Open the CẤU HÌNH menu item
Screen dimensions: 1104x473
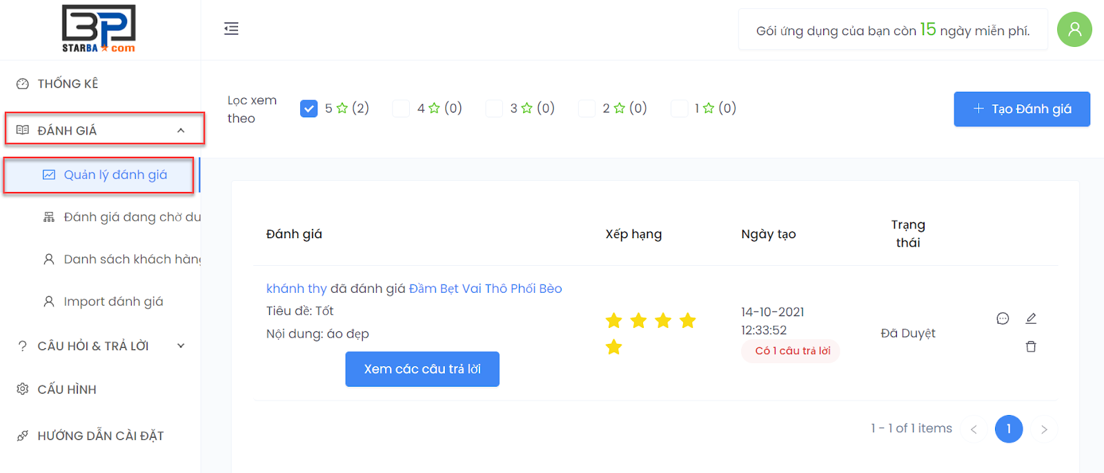click(x=66, y=389)
